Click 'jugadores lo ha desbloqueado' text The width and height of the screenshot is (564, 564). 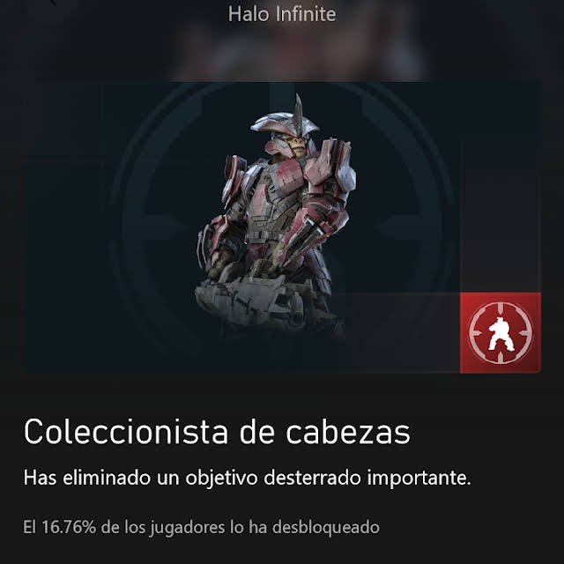coord(264,528)
